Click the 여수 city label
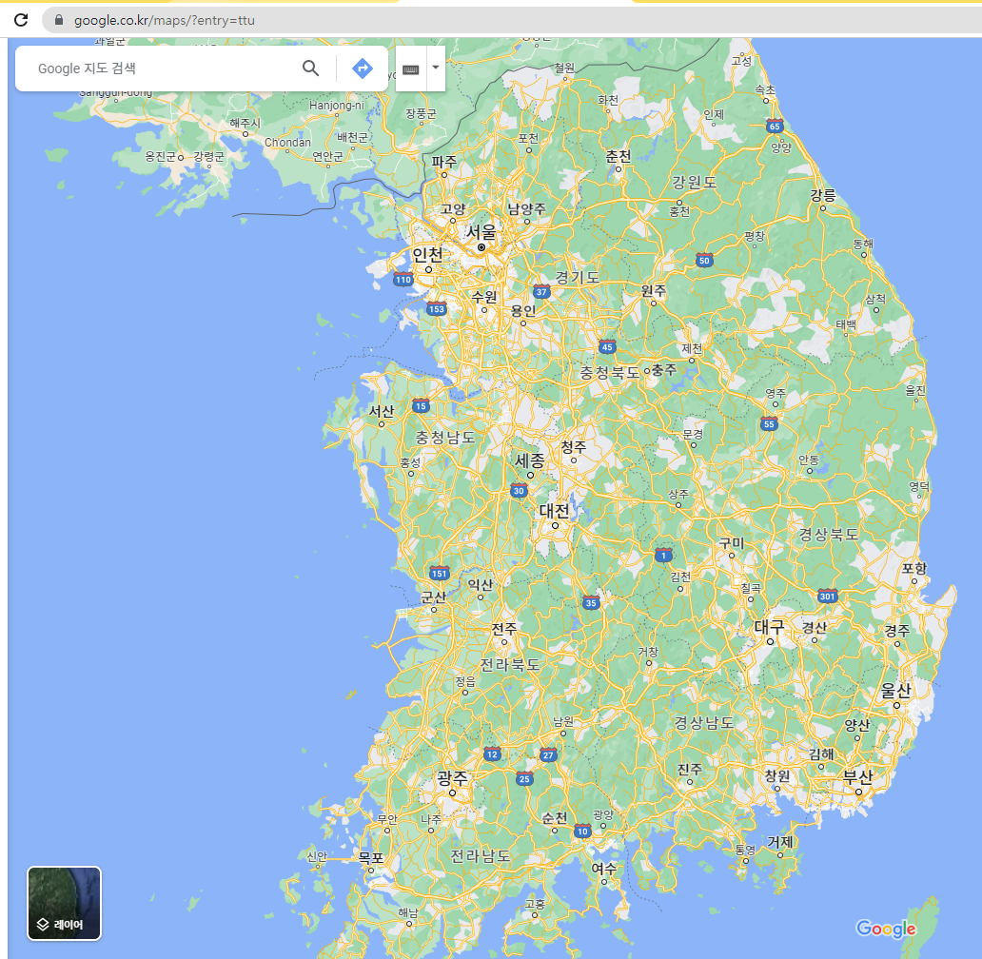Image resolution: width=982 pixels, height=959 pixels. tap(603, 869)
